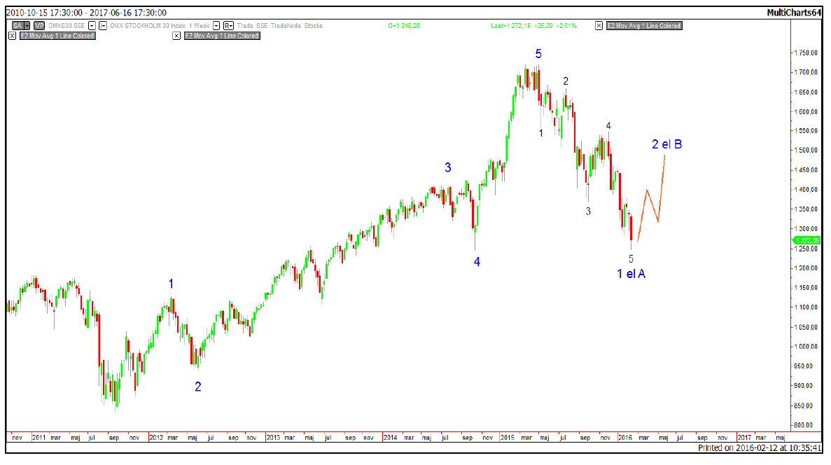Select black sub-wave label 5 above '1 el A'
831x465 pixels.
631,258
